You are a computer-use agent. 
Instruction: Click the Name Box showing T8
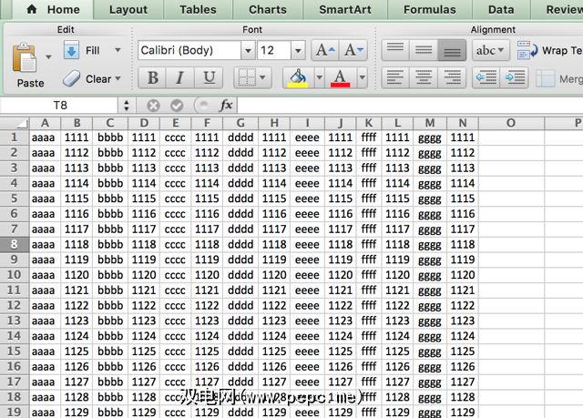coord(59,106)
